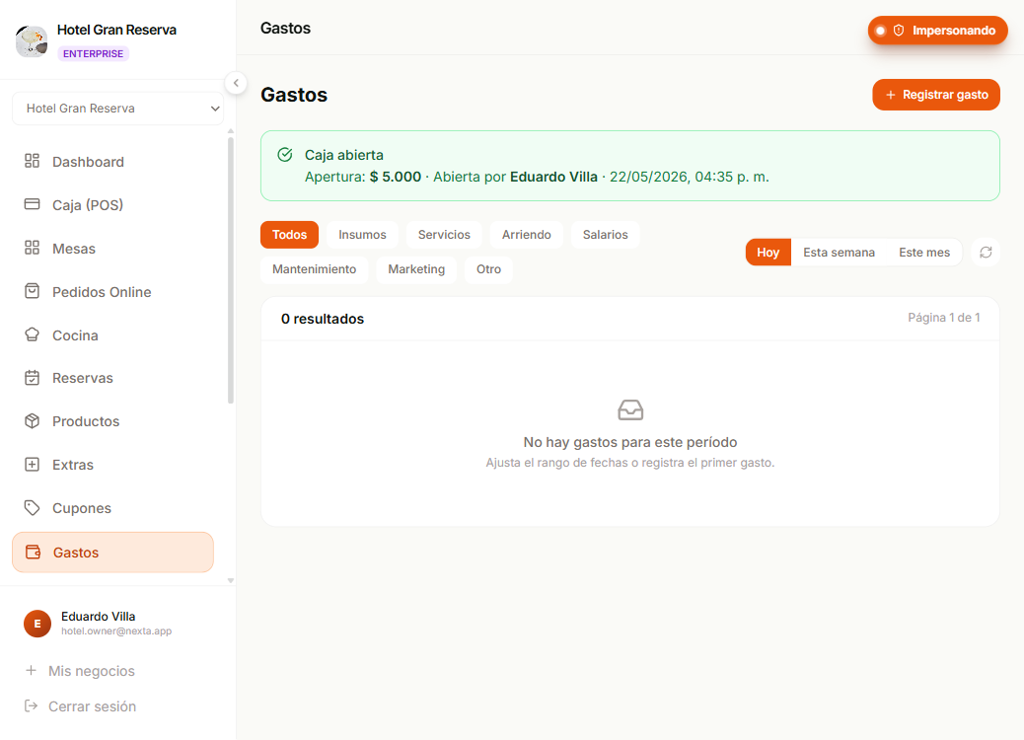The height and width of the screenshot is (740, 1024).
Task: Open Productos box icon
Action: tap(32, 421)
